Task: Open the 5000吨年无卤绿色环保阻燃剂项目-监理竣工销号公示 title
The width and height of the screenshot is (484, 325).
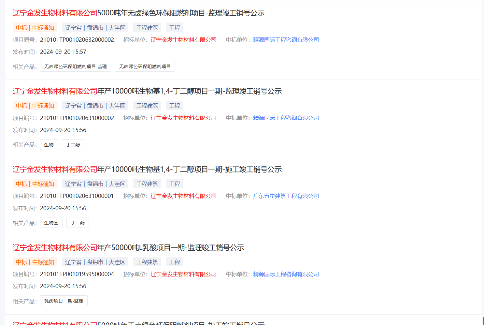Action: pyautogui.click(x=138, y=13)
